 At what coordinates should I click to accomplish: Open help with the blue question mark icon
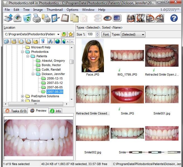(174, 18)
